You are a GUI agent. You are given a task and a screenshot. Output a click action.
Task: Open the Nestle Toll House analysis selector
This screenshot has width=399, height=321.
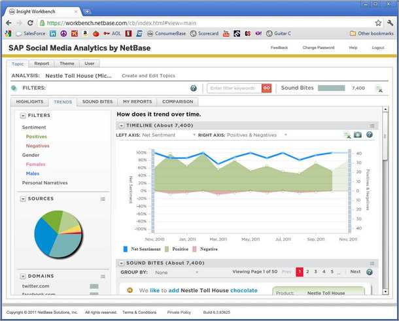point(78,76)
